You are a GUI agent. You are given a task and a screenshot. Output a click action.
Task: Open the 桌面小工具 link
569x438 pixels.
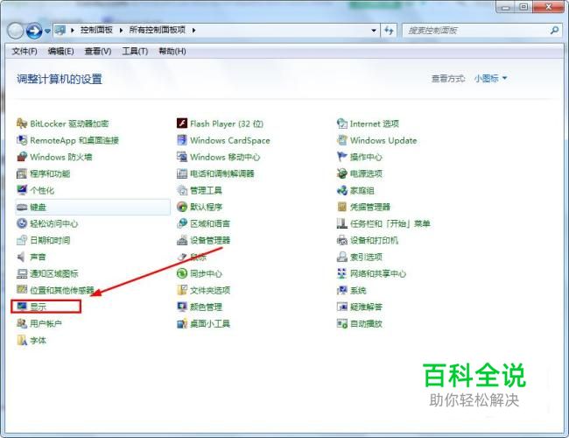pyautogui.click(x=210, y=323)
